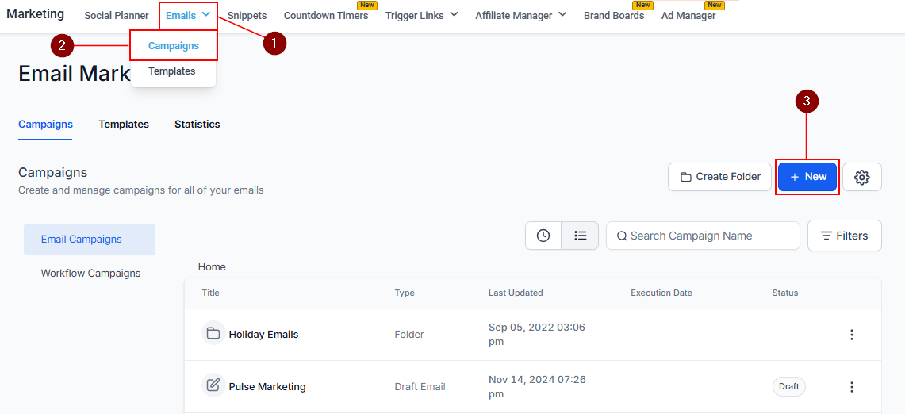Image resolution: width=905 pixels, height=414 pixels.
Task: Switch to the Campaigns page tab
Action: point(45,125)
